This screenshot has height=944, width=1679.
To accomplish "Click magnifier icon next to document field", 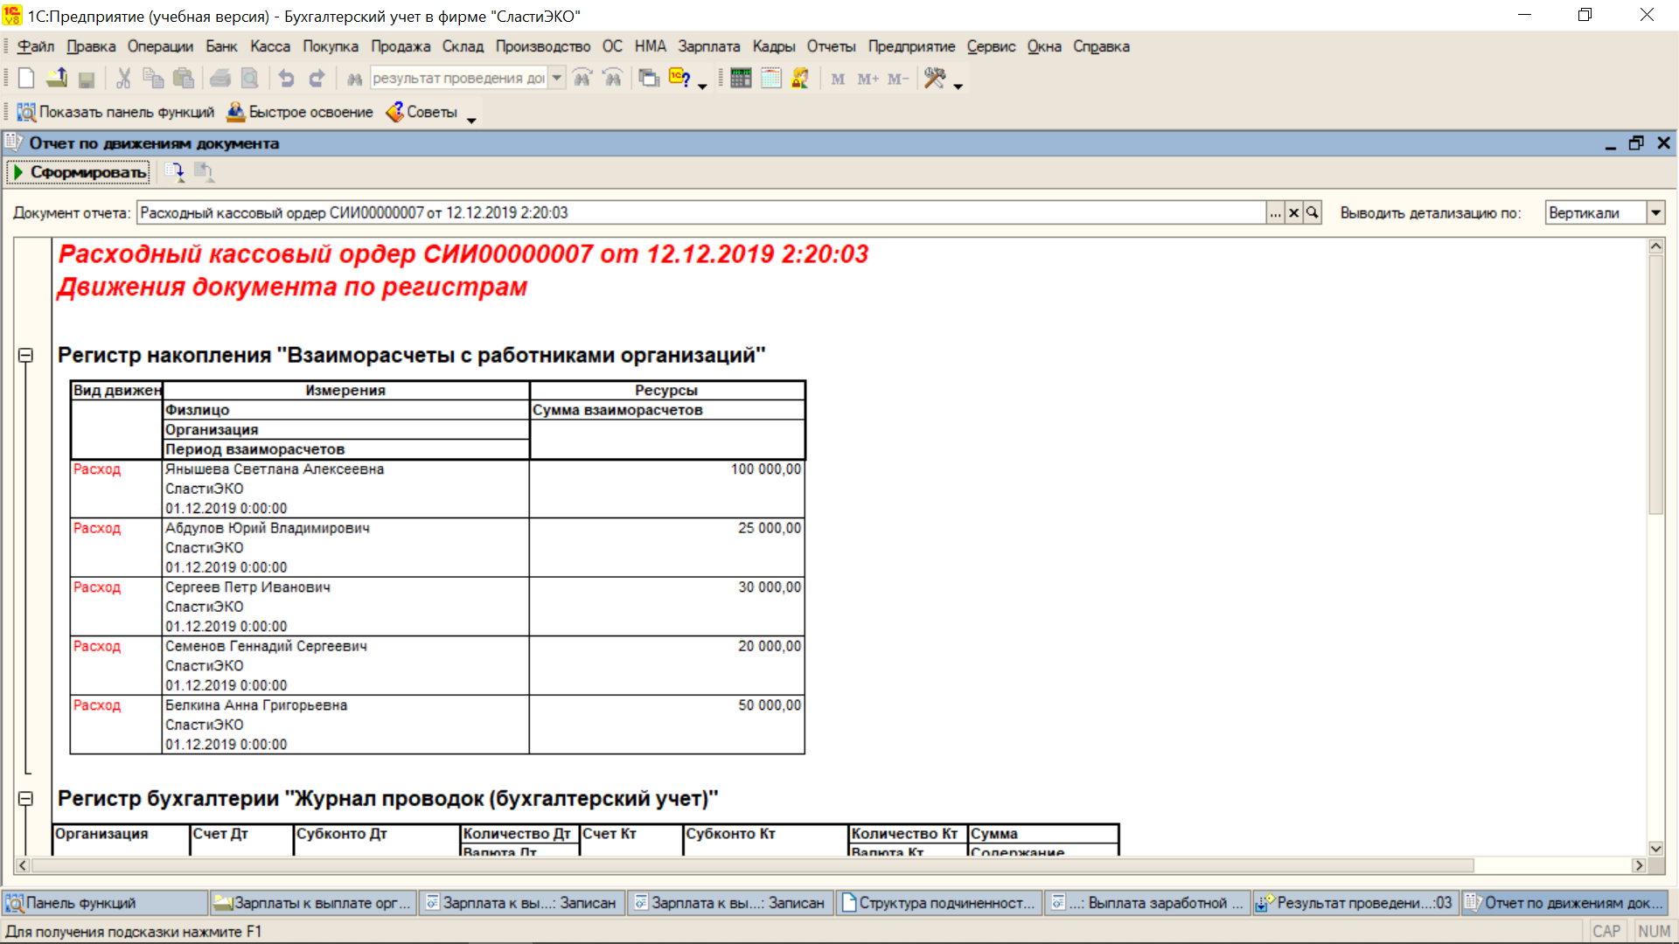I will pos(1313,212).
